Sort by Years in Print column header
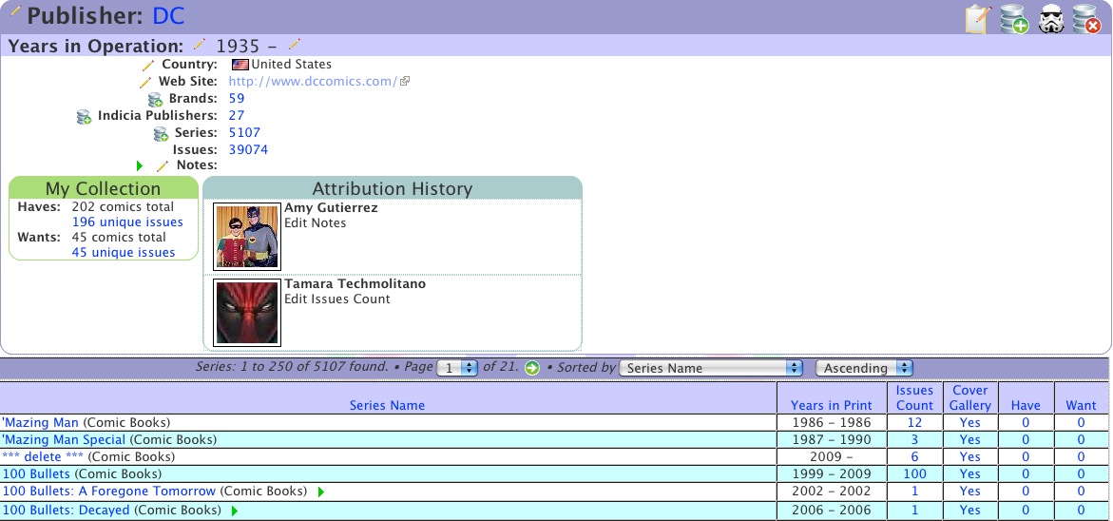Screen dimensions: 1113x521 coord(831,405)
